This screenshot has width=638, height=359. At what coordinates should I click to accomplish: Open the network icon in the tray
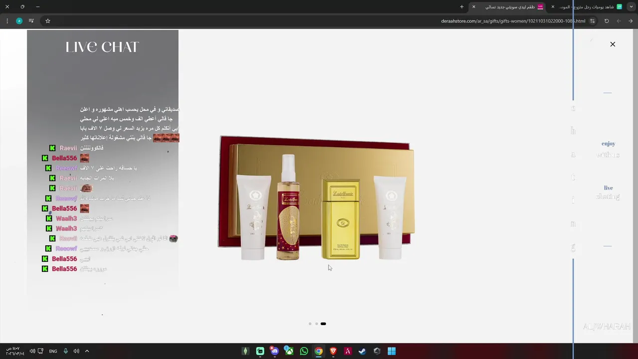[x=40, y=351]
